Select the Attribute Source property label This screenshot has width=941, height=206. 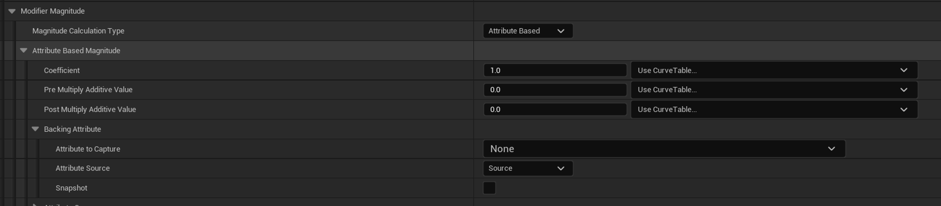coord(83,168)
